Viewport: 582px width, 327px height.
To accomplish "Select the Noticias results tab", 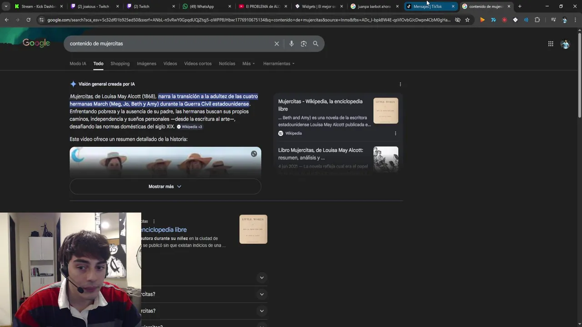I will pos(227,64).
